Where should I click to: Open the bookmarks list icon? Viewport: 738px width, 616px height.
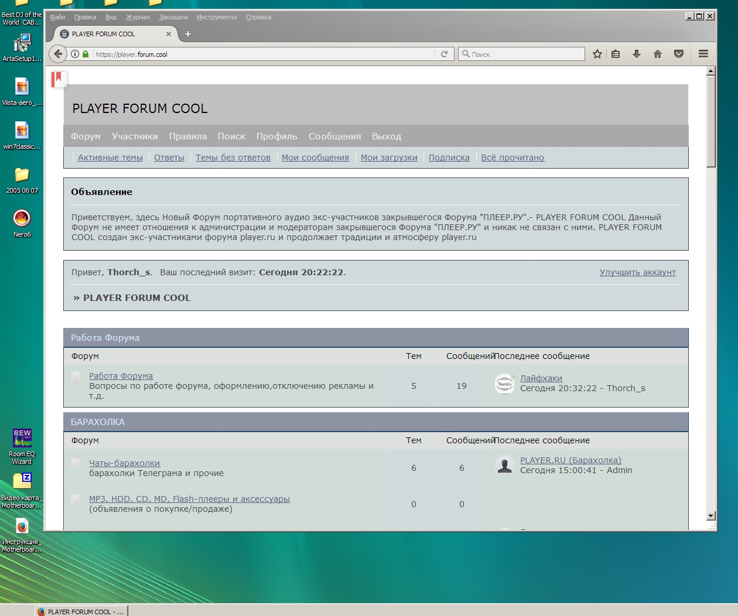click(x=616, y=54)
